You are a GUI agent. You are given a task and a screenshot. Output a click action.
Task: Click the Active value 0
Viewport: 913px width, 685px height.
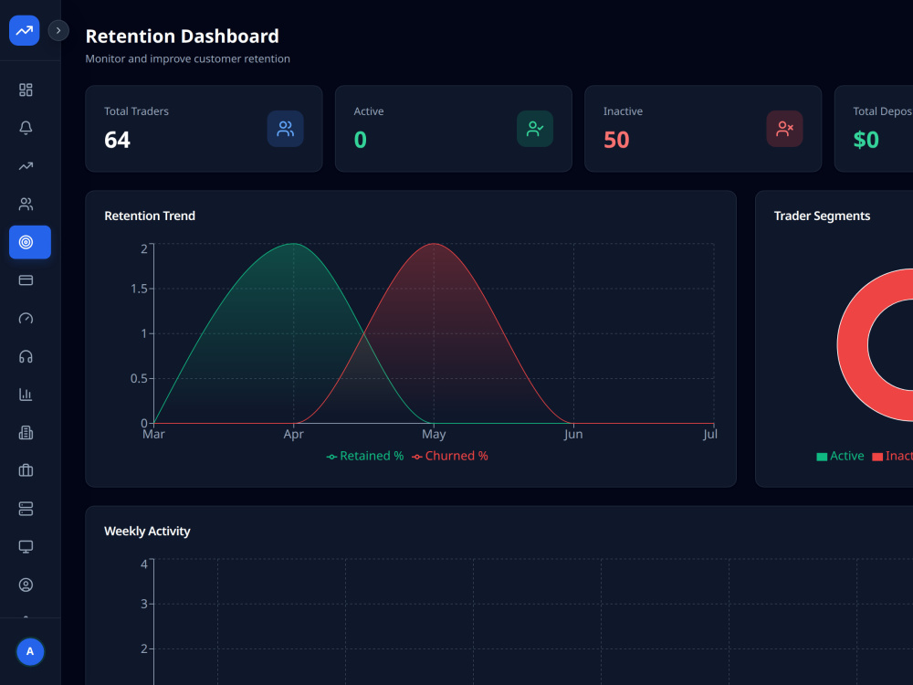[361, 140]
